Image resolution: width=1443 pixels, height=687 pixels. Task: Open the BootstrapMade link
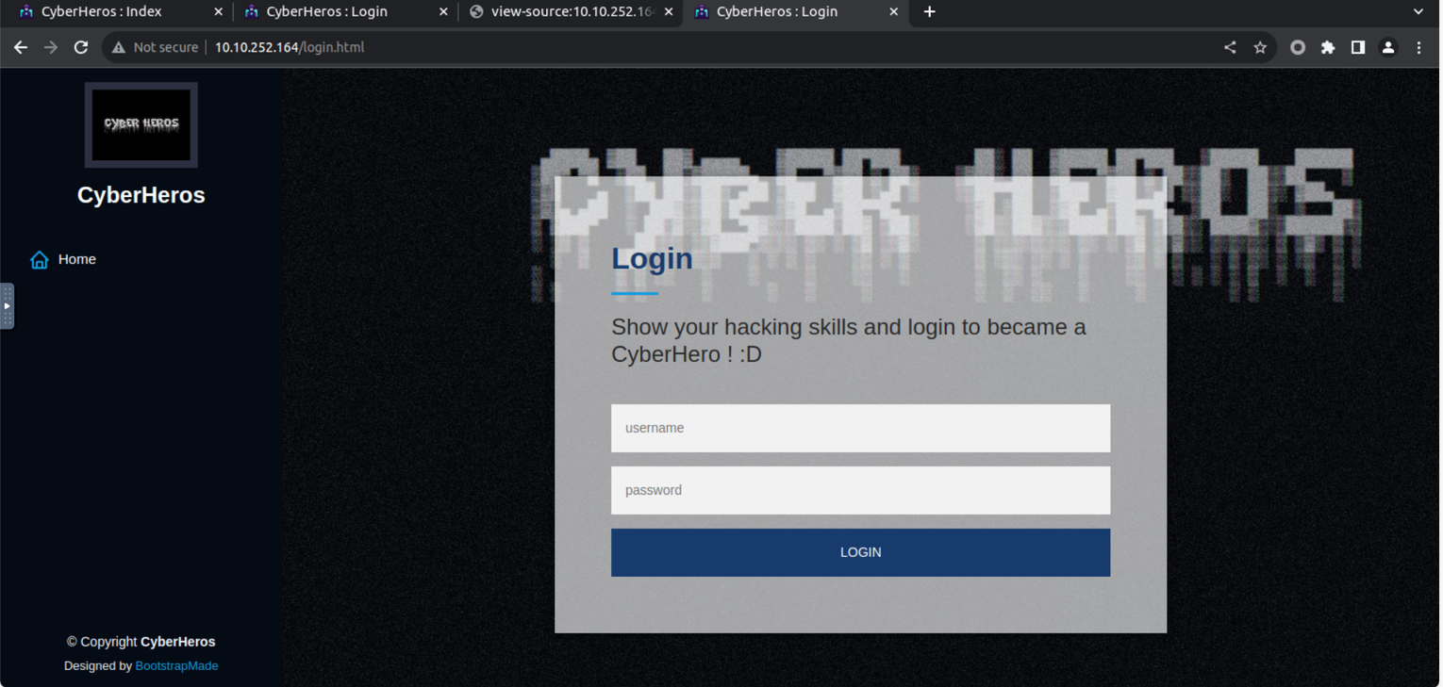[x=176, y=665]
